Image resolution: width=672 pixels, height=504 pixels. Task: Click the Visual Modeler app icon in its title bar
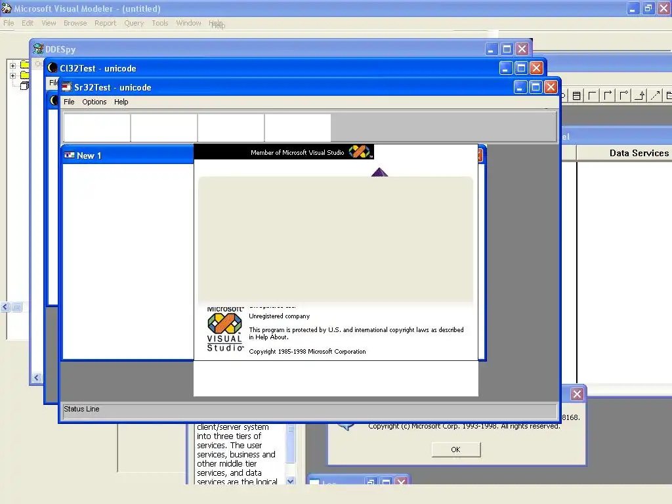point(6,8)
